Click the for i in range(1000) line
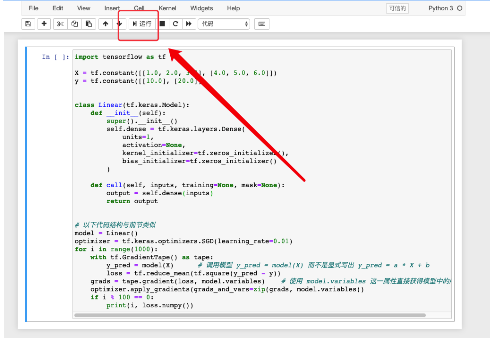Screen dimensions: 490x338 116,249
